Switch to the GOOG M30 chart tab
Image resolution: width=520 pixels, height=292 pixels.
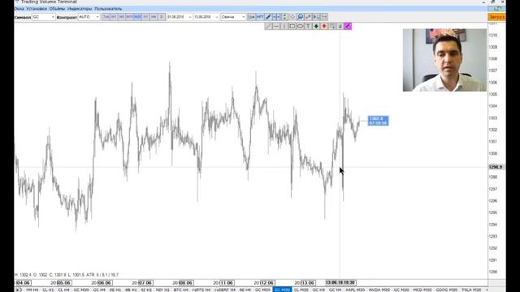(x=446, y=290)
